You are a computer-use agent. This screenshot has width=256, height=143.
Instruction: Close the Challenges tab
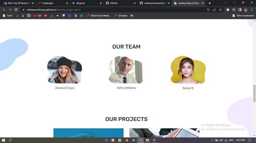pos(67,3)
